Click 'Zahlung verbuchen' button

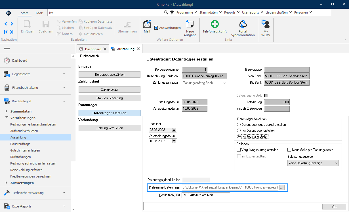[x=110, y=128]
